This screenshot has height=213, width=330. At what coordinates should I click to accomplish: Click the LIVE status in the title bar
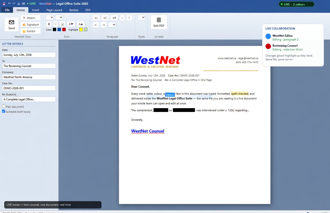point(31,4)
